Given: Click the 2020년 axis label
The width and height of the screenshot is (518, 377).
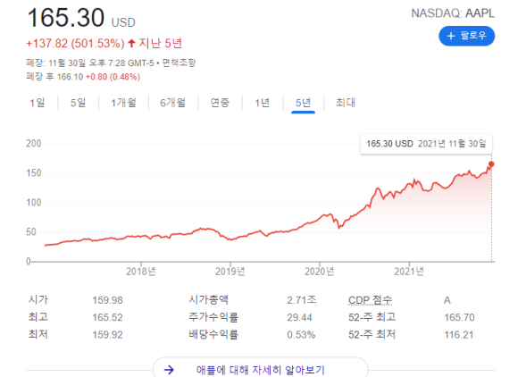Looking at the screenshot, I should [319, 272].
